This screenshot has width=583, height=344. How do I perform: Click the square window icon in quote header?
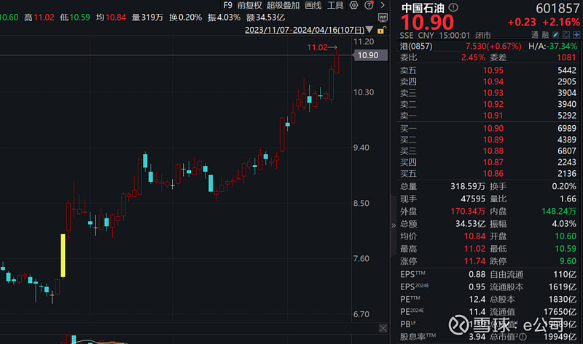(566, 34)
